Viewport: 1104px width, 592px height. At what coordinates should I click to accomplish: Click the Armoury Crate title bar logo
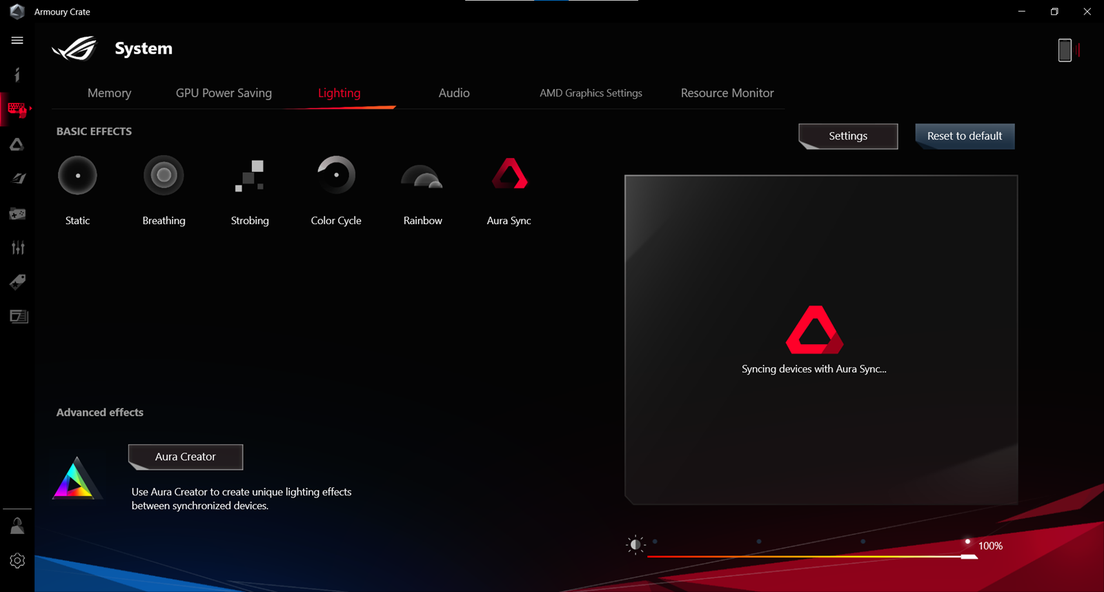[17, 11]
